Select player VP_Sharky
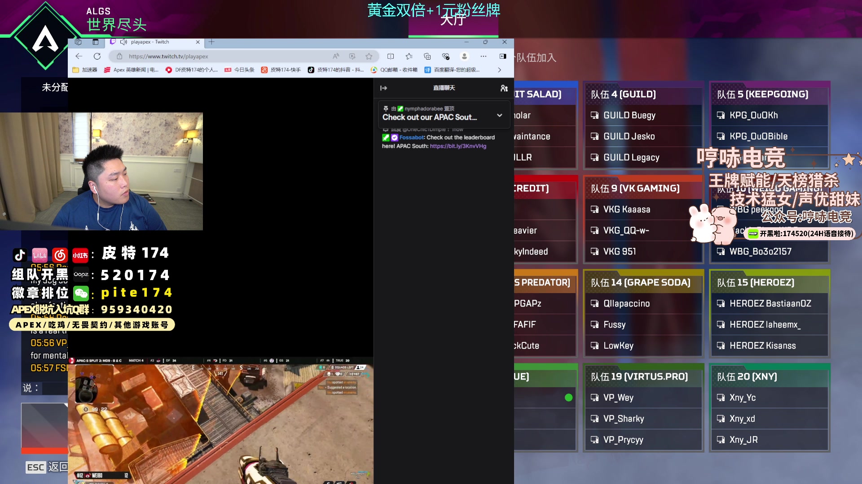 [x=643, y=419]
